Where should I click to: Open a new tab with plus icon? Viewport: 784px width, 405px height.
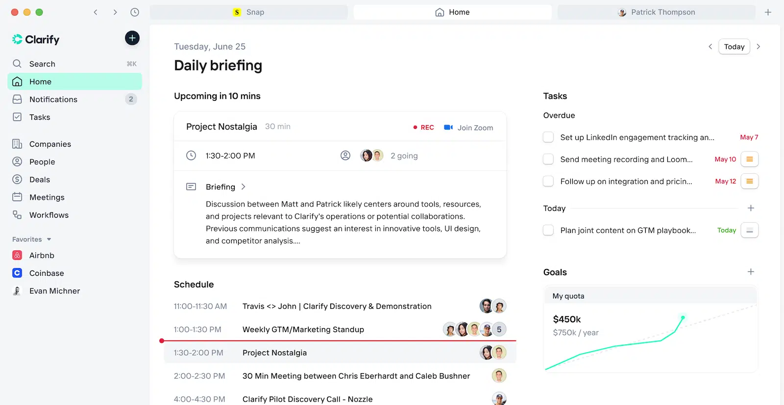pyautogui.click(x=768, y=12)
